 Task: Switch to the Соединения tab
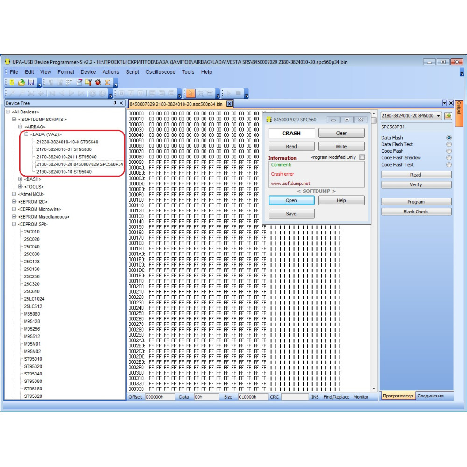(431, 396)
